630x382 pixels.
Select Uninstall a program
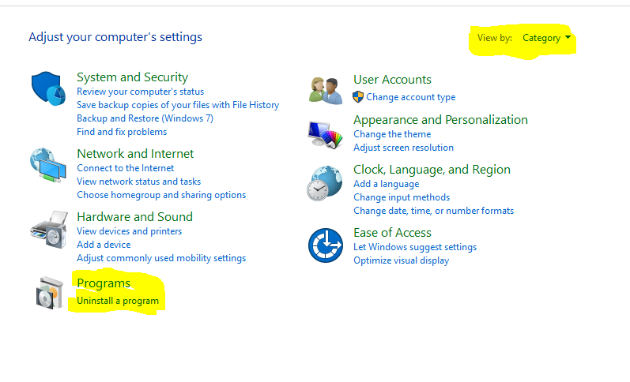click(x=118, y=301)
